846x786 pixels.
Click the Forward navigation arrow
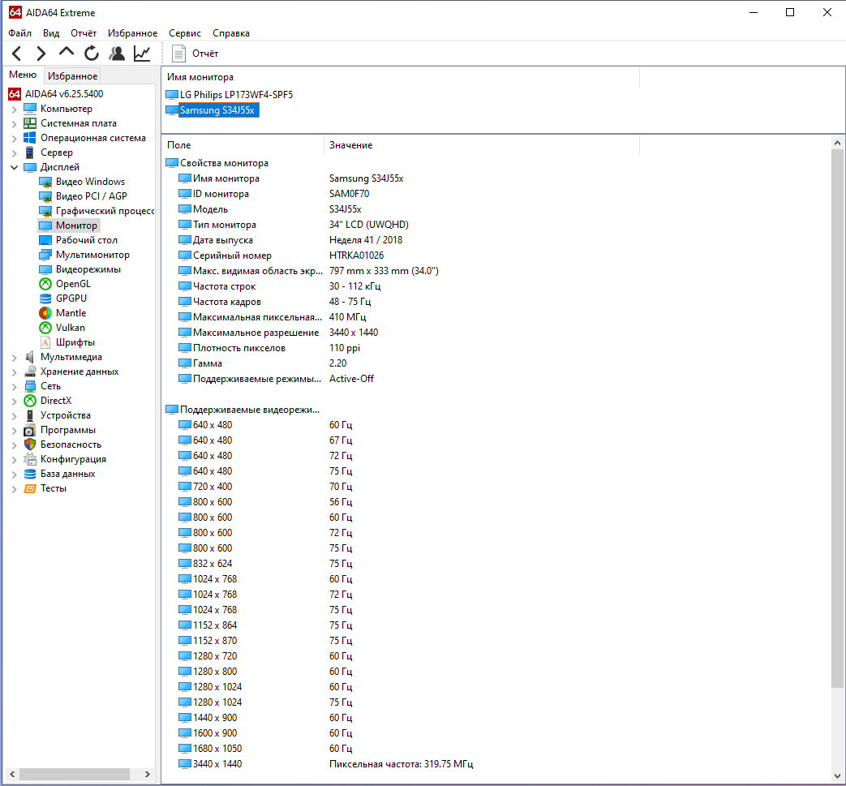click(41, 54)
